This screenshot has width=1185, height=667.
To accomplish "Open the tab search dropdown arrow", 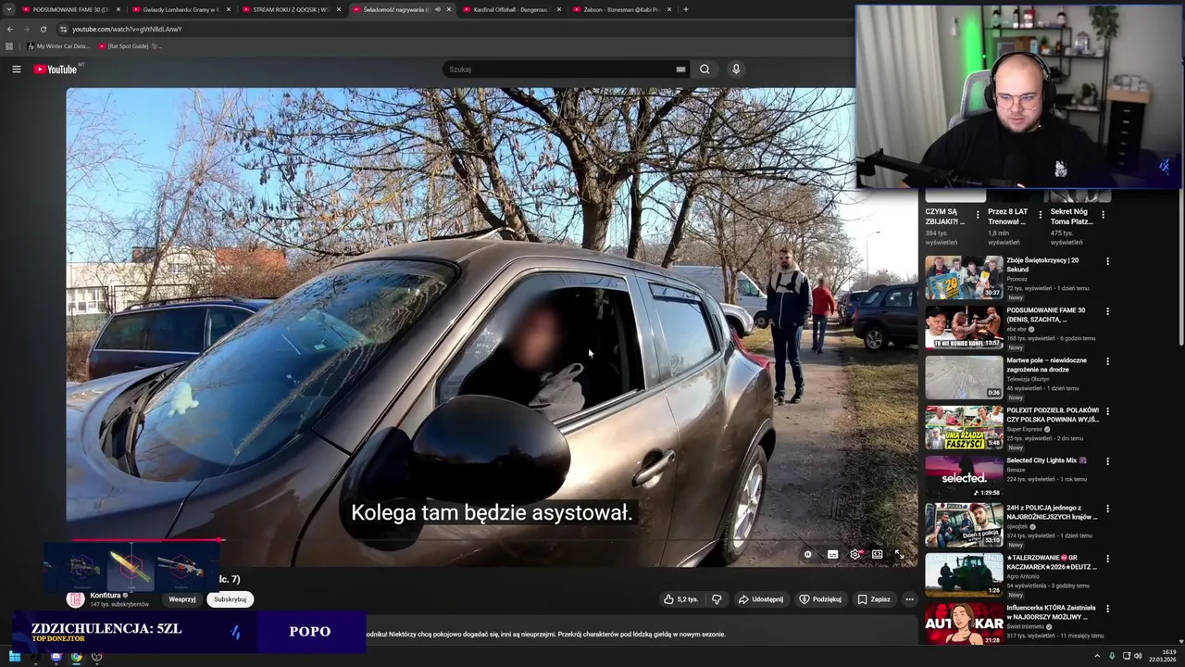I will coord(8,9).
